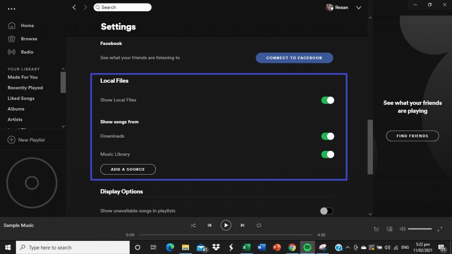Skip to the previous track
This screenshot has width=452, height=254.
(x=209, y=225)
